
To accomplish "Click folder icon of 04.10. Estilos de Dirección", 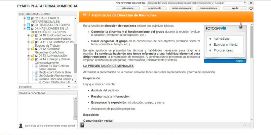I will (x=32, y=35).
